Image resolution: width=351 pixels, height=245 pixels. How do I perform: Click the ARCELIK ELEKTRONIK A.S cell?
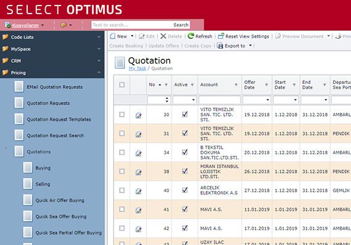(x=219, y=190)
